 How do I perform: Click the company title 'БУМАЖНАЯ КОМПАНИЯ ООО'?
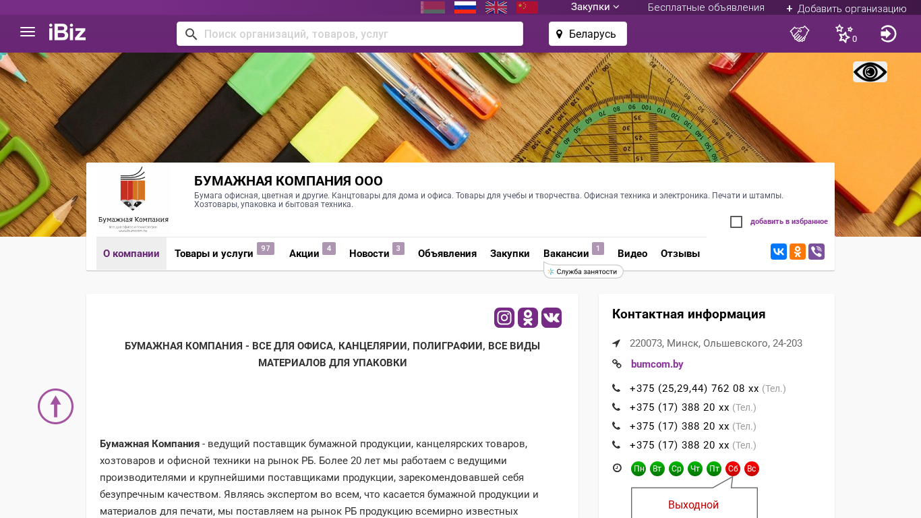289,181
